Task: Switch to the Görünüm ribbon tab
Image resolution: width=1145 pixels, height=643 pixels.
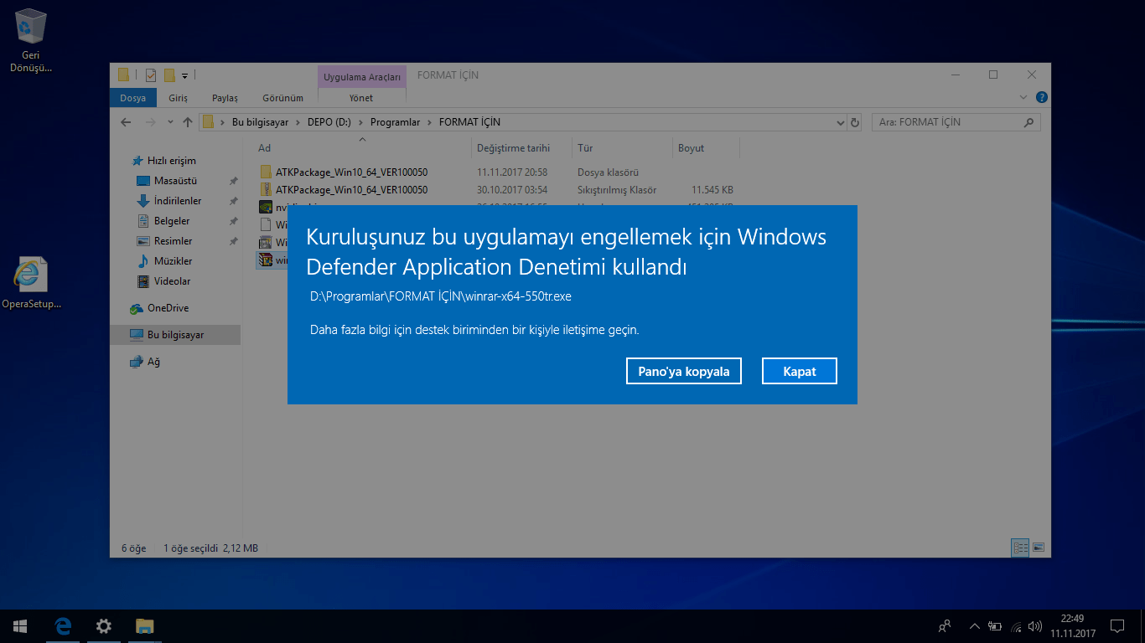Action: coord(282,98)
